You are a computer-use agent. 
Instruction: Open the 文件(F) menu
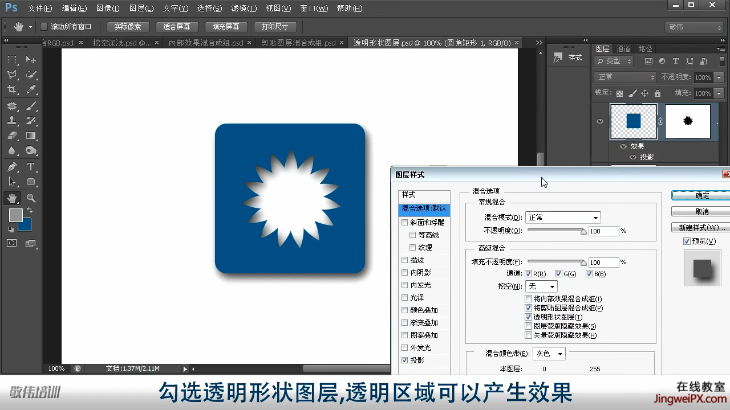(x=40, y=9)
